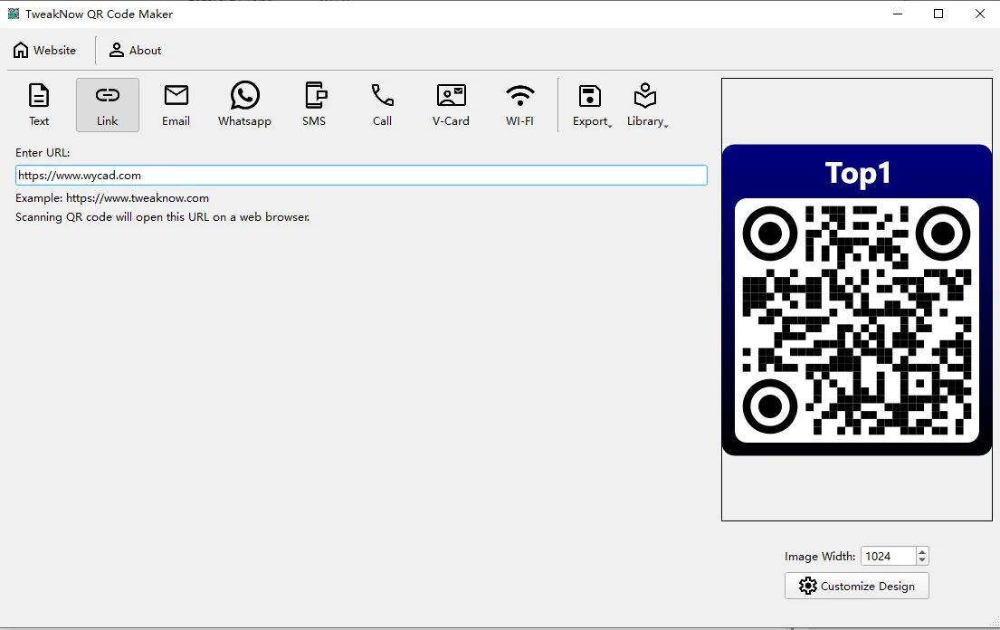The height and width of the screenshot is (630, 1000).
Task: Open the Whatsapp QR code option
Action: [244, 103]
